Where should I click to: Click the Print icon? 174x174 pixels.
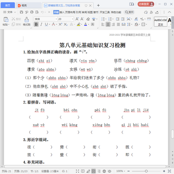32,12
